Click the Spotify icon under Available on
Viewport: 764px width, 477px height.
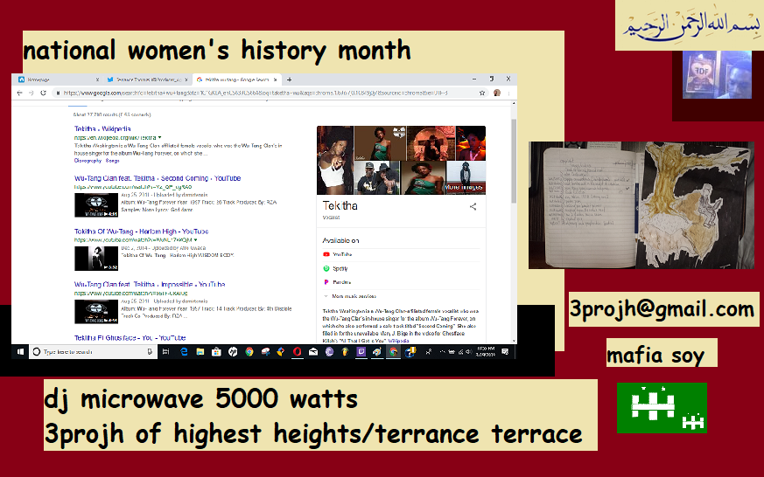click(x=326, y=268)
